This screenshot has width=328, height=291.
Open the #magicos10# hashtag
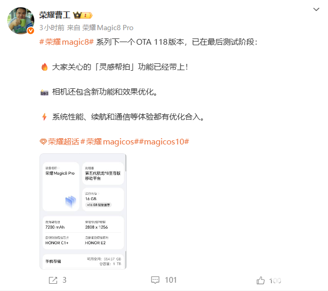click(164, 142)
